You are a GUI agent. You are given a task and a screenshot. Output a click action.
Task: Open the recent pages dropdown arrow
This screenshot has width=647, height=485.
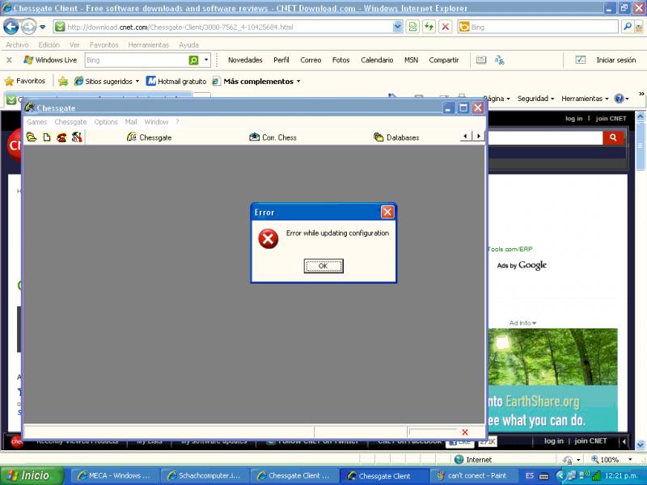click(x=43, y=27)
